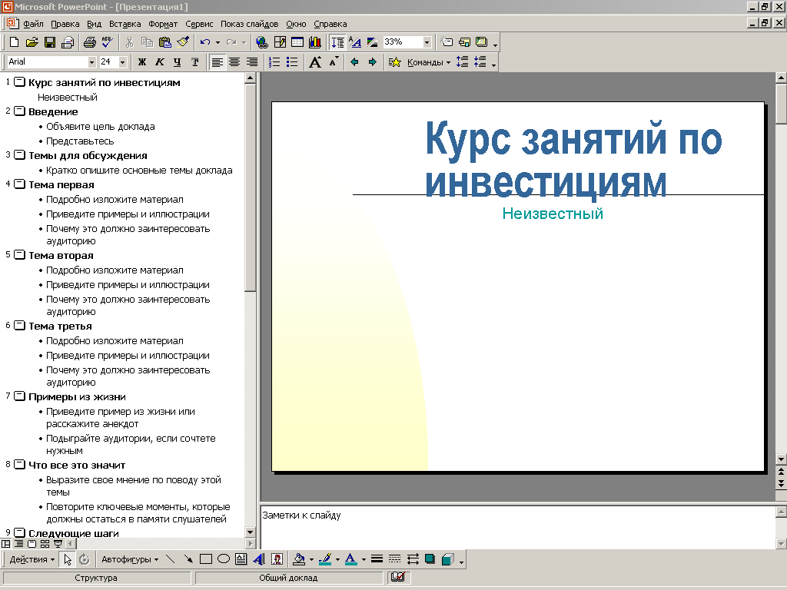Align text right

(252, 61)
